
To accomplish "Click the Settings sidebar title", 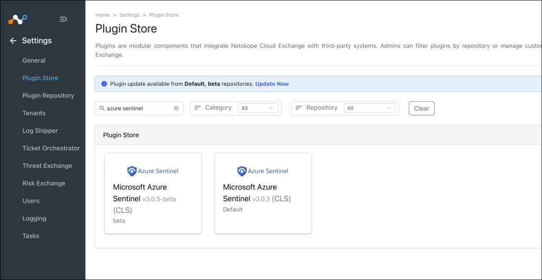I will point(37,41).
